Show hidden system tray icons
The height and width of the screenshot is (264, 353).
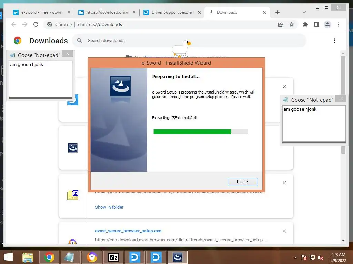(295, 257)
